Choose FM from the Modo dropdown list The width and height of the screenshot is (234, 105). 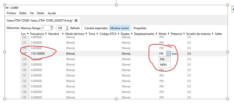pos(165,59)
